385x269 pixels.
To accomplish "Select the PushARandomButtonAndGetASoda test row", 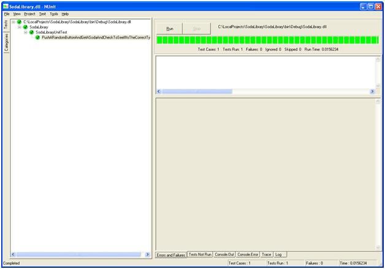I will coord(96,37).
